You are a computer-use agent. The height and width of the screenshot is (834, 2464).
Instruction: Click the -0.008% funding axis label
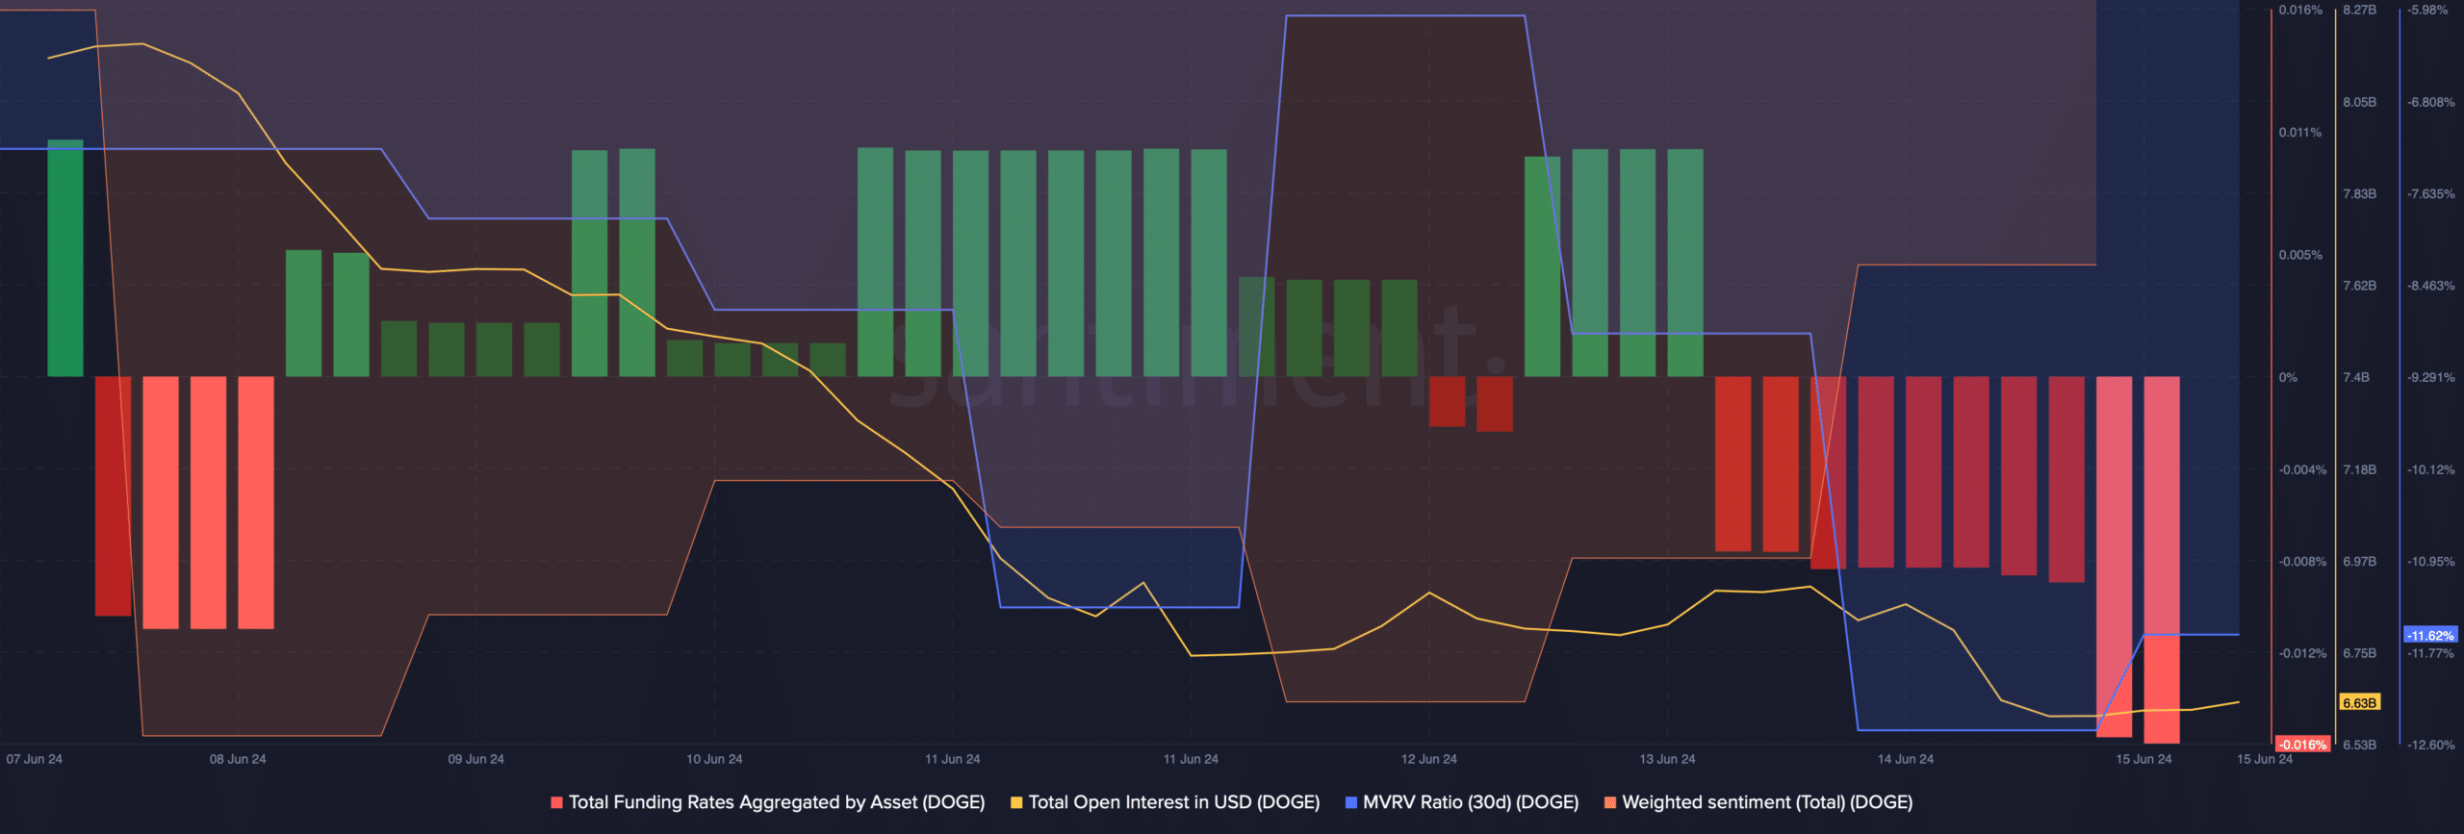[2301, 561]
